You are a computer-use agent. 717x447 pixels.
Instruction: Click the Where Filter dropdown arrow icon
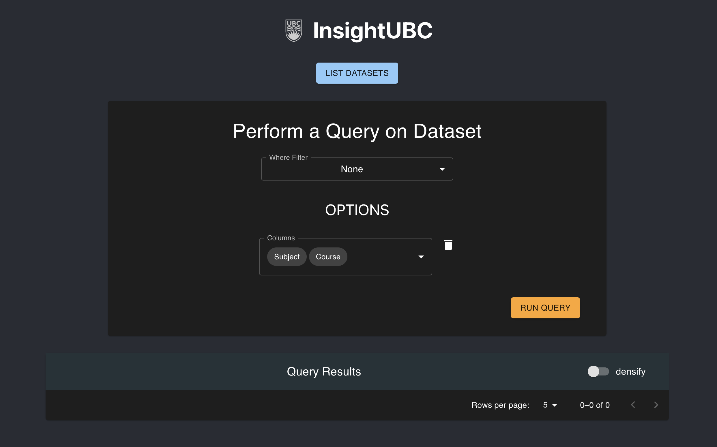tap(442, 169)
